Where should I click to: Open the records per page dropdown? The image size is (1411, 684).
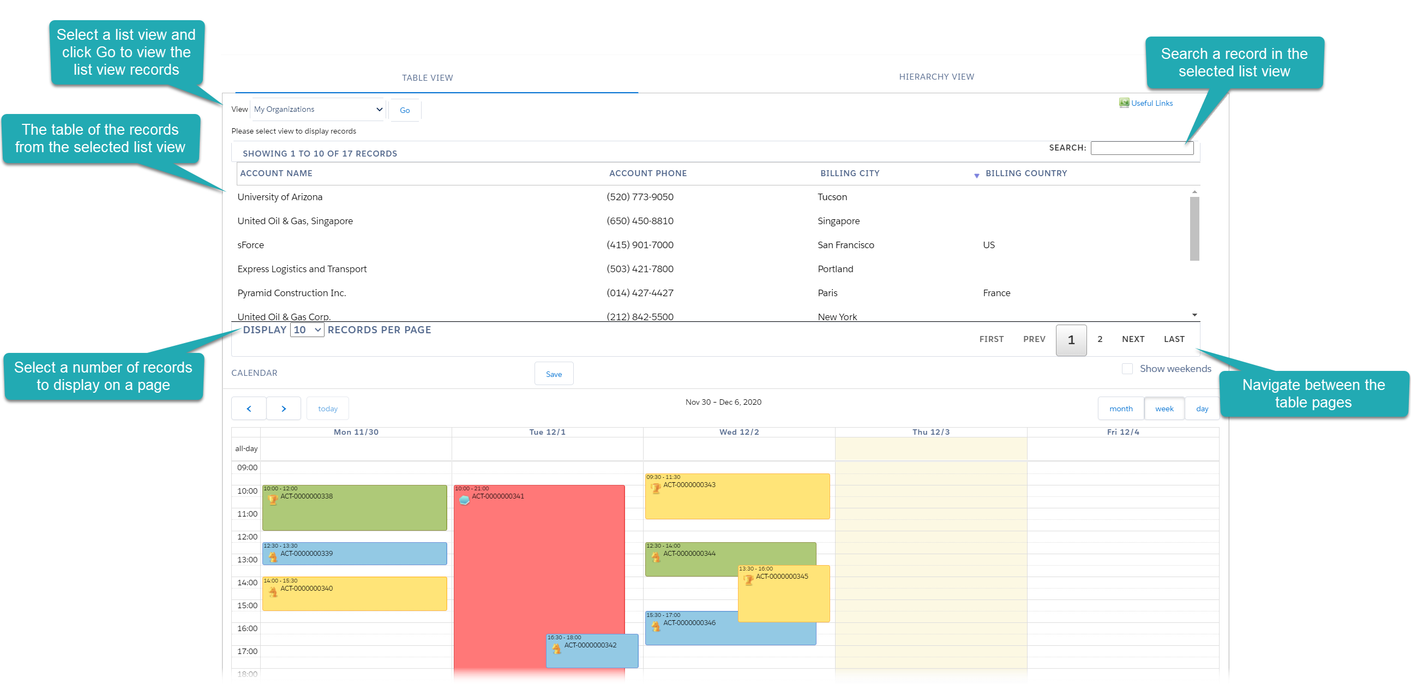tap(306, 329)
